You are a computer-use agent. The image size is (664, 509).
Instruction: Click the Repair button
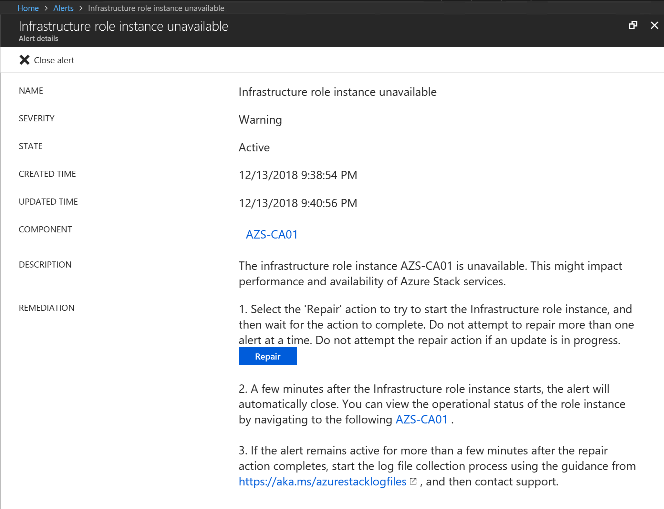268,356
